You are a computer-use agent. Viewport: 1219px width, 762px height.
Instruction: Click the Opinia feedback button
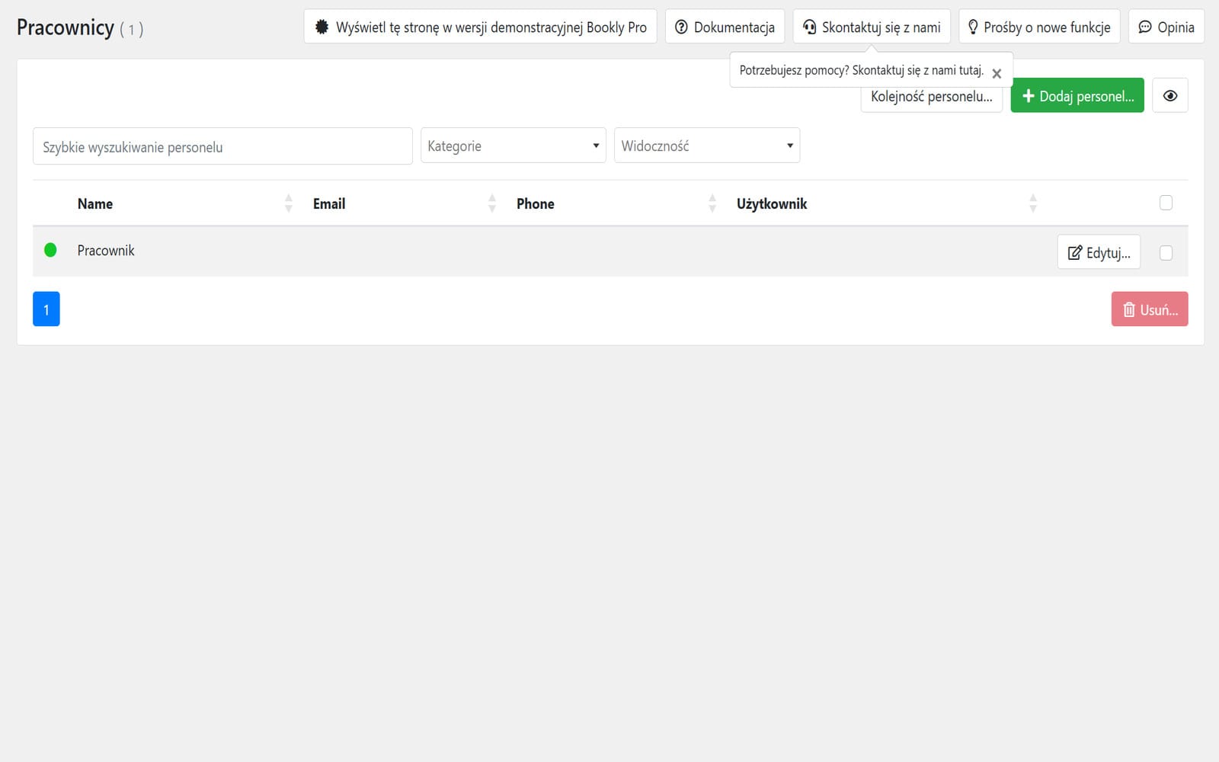pos(1166,27)
